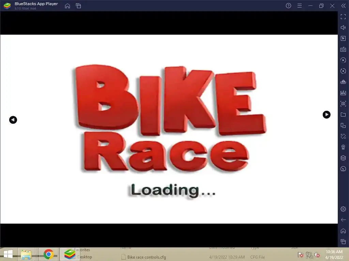The height and width of the screenshot is (261, 349).
Task: Click the action center flag tray icon
Action: pos(301,255)
